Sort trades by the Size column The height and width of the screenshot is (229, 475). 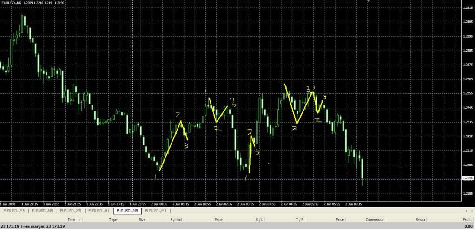click(x=142, y=219)
